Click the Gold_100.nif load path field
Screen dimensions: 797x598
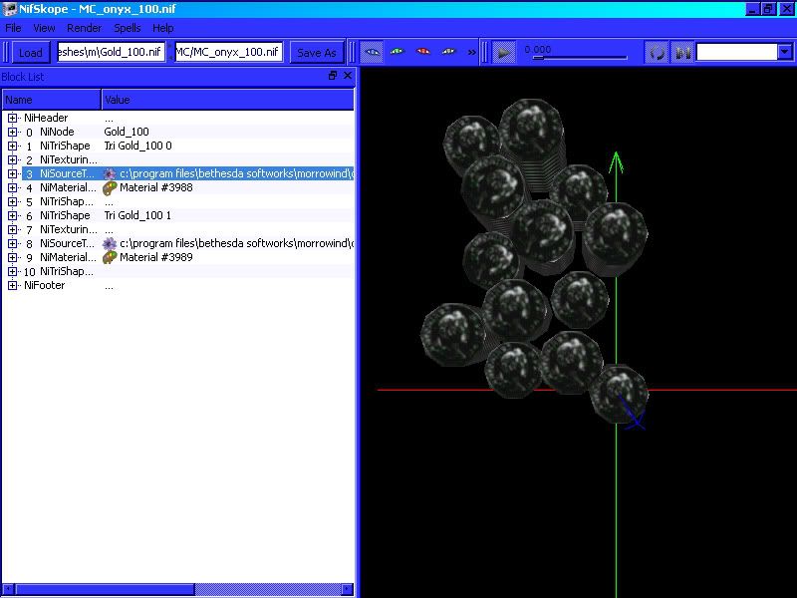pos(112,52)
